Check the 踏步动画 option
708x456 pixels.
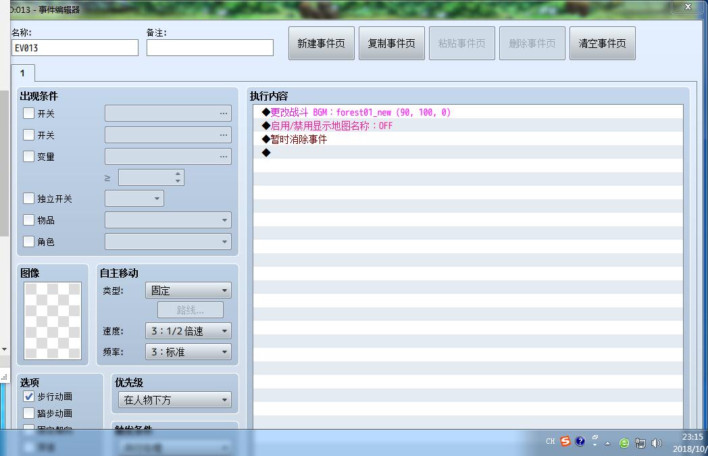28,413
